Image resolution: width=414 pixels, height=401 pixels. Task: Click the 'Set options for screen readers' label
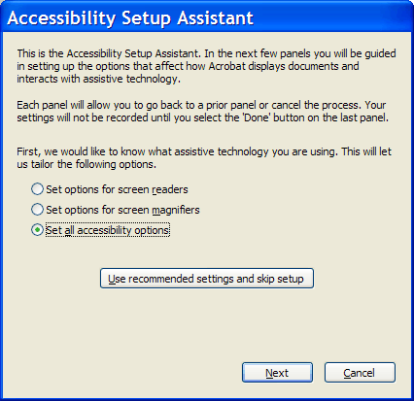point(117,189)
